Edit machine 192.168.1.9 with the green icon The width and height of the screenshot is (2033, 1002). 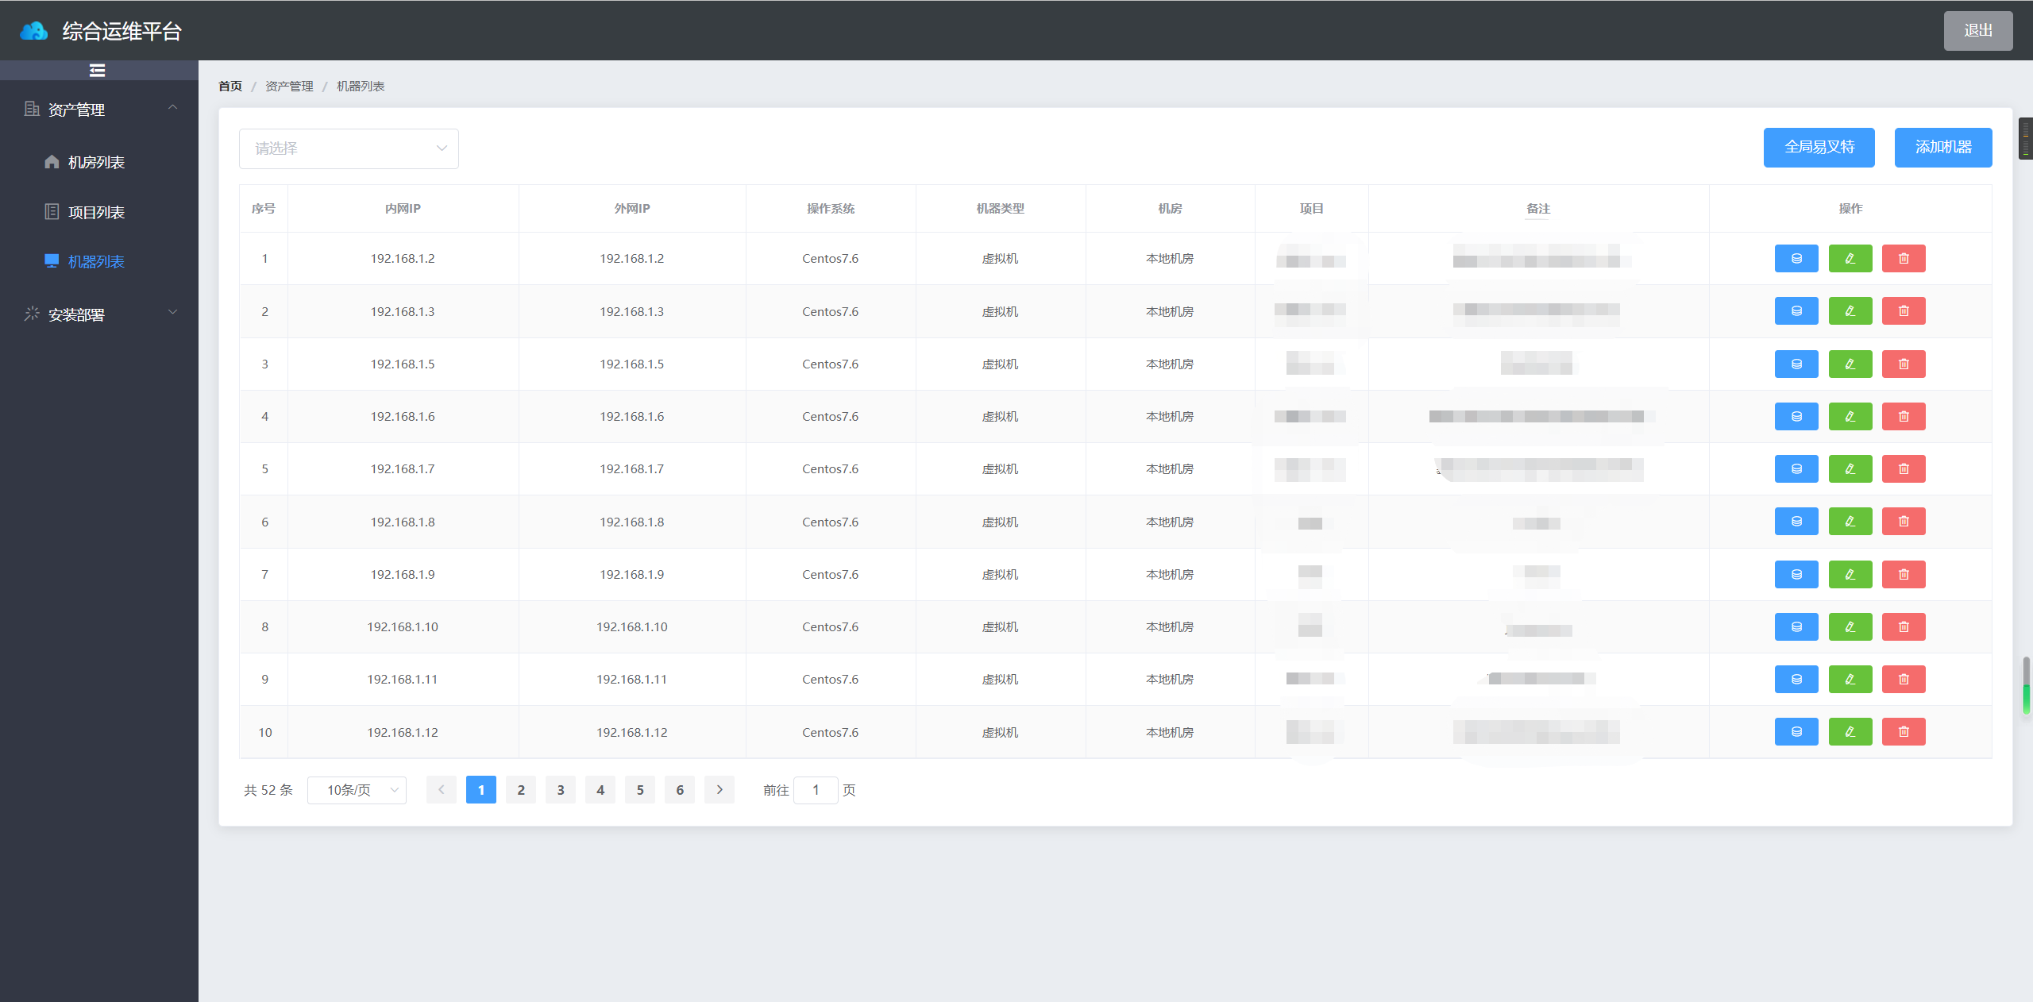(1850, 574)
